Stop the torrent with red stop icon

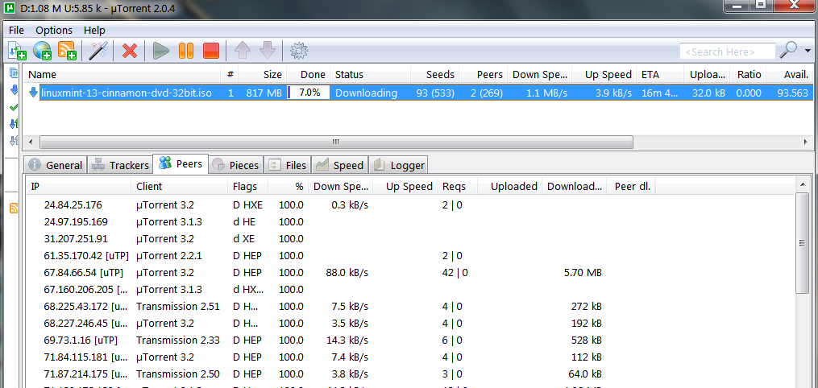coord(211,51)
